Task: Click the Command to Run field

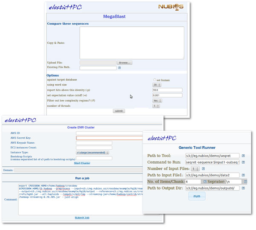Action: (x=212, y=162)
